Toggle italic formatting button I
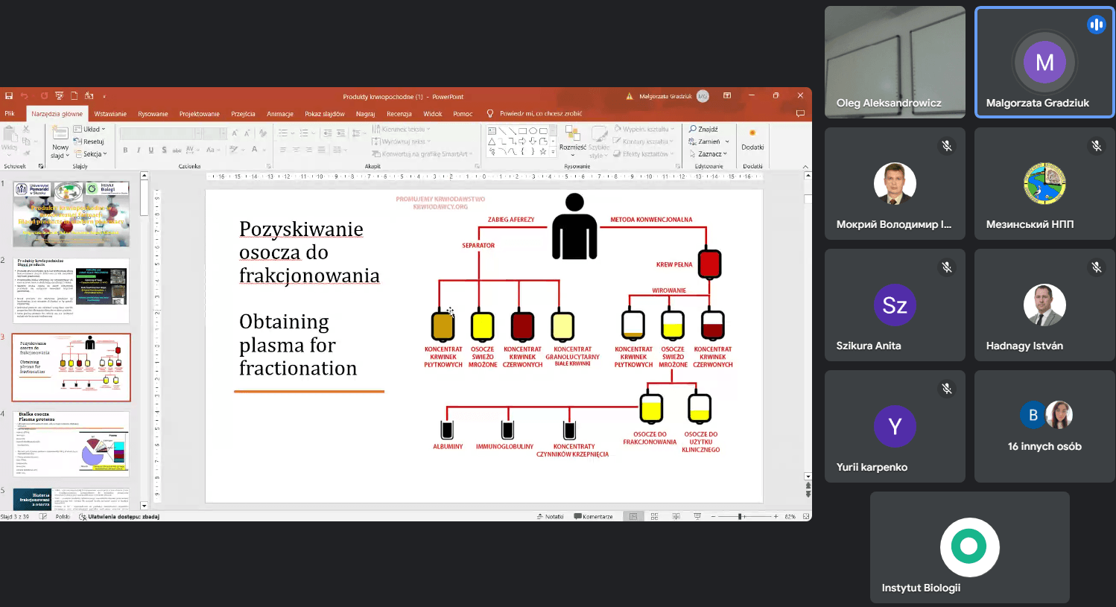The image size is (1116, 607). point(138,150)
